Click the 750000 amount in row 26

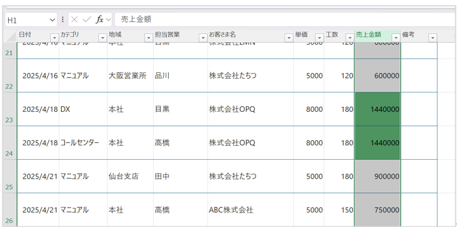[x=378, y=210]
